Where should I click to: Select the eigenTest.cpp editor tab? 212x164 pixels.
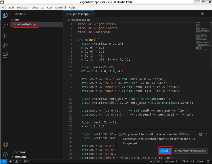tap(79, 14)
